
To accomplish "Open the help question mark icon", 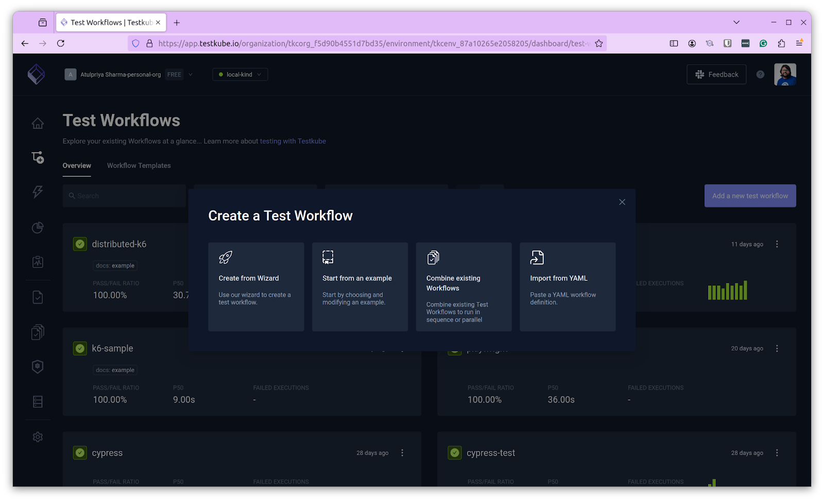I will [760, 74].
